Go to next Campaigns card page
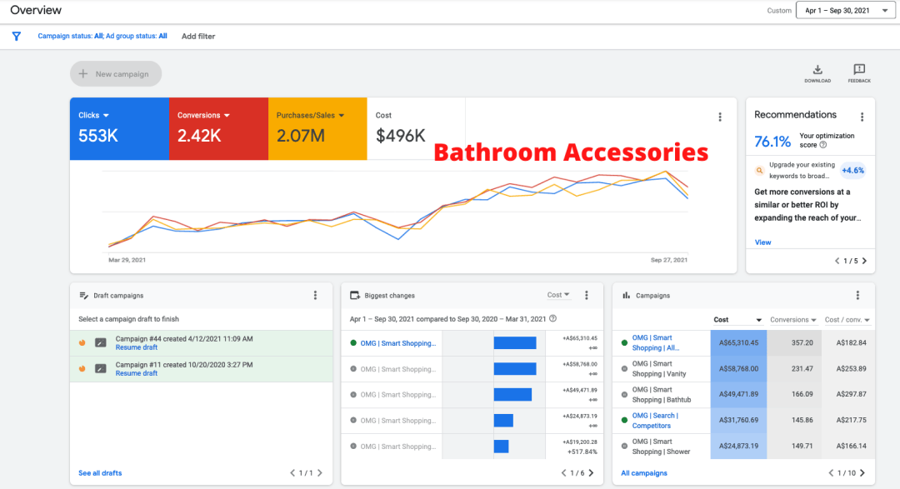This screenshot has width=900, height=489. click(862, 473)
